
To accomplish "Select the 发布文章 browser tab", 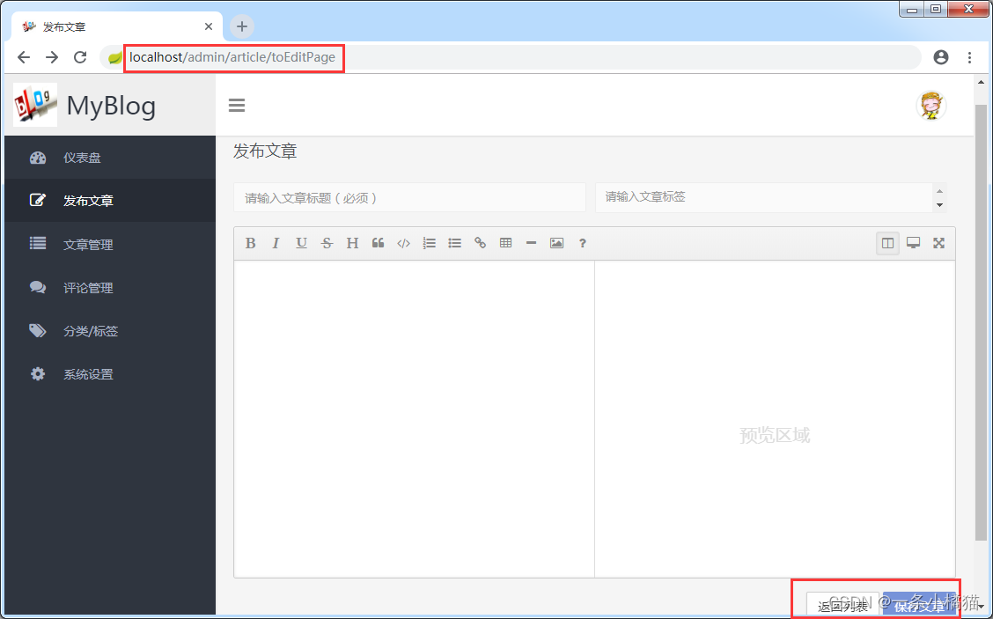I will [x=116, y=26].
